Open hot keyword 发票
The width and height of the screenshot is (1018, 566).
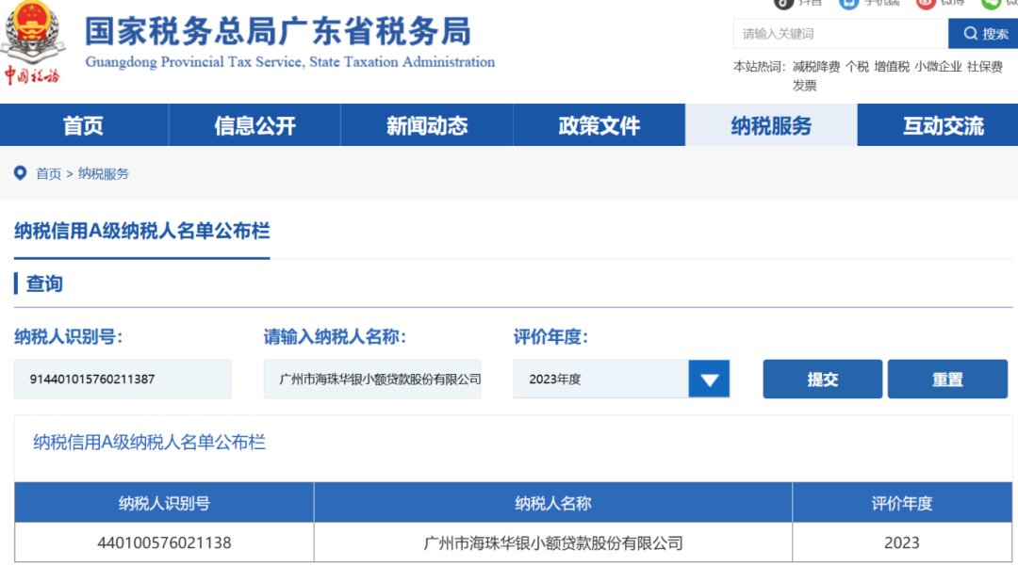tap(804, 86)
